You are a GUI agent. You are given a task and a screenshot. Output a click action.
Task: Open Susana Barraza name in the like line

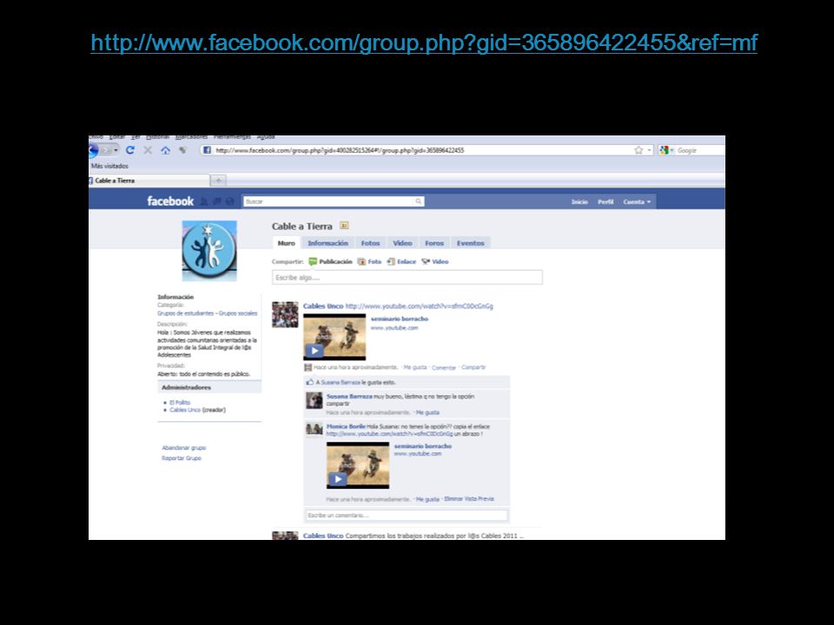341,382
